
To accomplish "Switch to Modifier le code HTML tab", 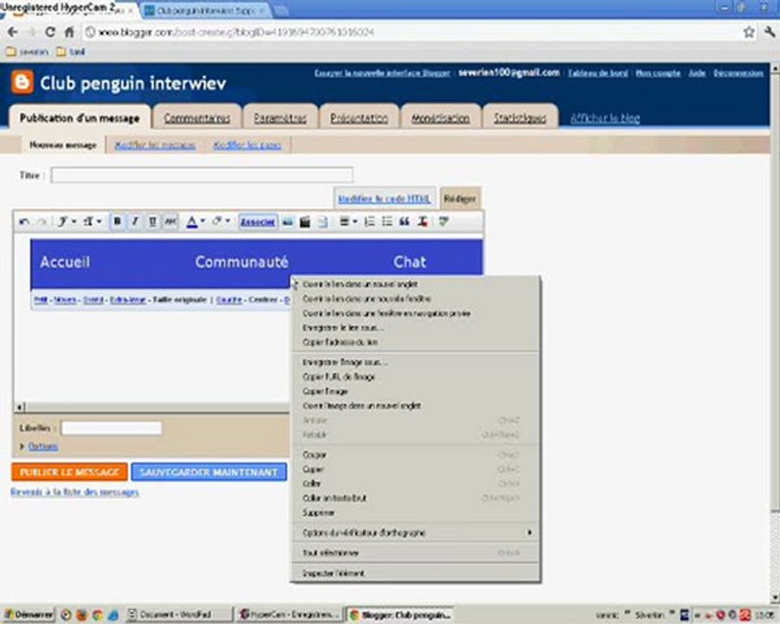I will coord(384,198).
